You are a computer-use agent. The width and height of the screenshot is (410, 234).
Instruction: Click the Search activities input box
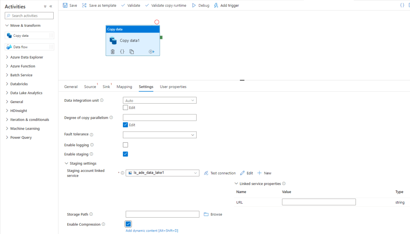point(29,16)
